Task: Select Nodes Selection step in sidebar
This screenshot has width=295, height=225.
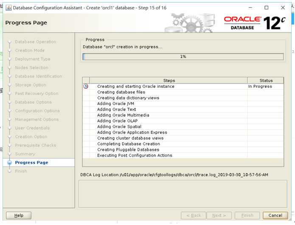Action: [x=31, y=68]
